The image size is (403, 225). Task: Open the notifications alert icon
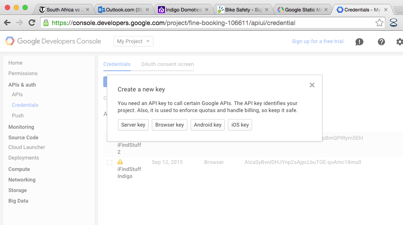(359, 42)
